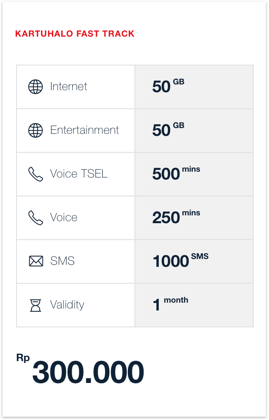This screenshot has width=269, height=420.
Task: Click the Validity label
Action: [67, 305]
